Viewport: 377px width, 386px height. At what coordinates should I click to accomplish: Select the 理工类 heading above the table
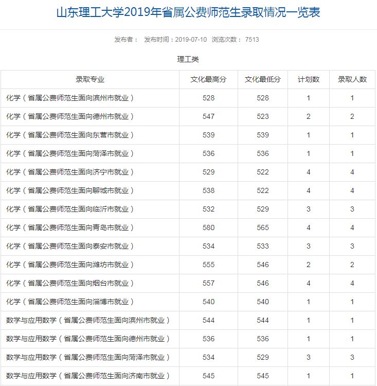pos(188,59)
